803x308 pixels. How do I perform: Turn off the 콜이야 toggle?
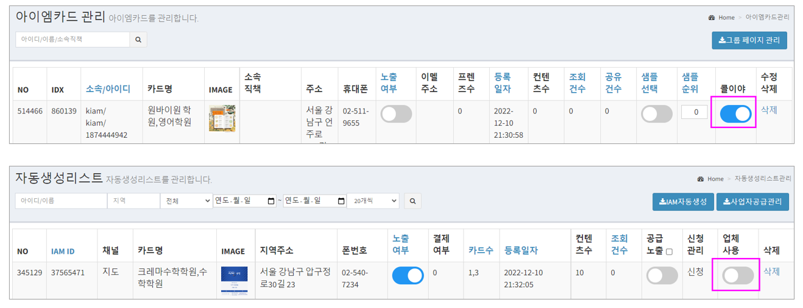735,114
